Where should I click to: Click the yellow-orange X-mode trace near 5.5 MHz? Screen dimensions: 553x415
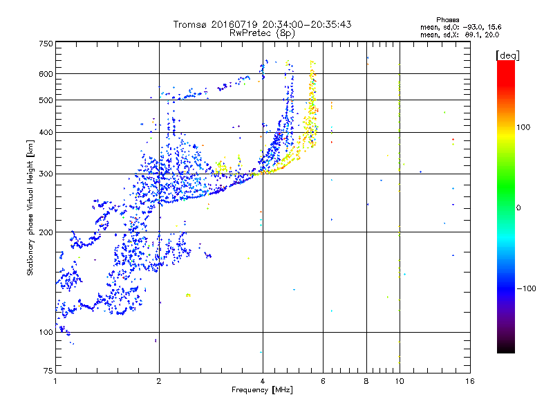pos(312,106)
